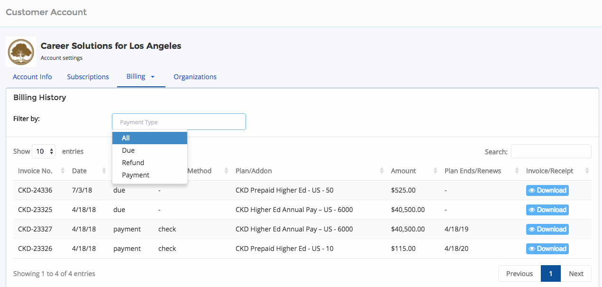The height and width of the screenshot is (287, 602).
Task: Sort by Amount column arrows
Action: pyautogui.click(x=435, y=171)
